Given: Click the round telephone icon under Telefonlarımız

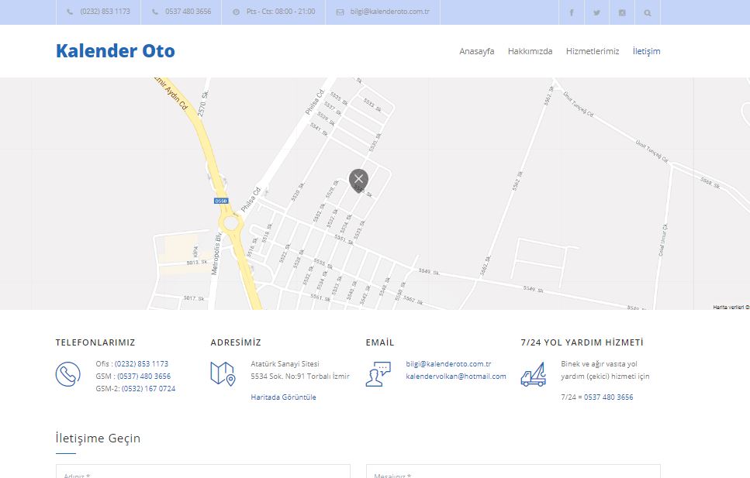Looking at the screenshot, I should (68, 374).
